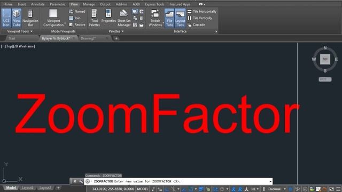Switch to the Layout2 tab
The width and height of the screenshot is (342, 192).
click(45, 188)
